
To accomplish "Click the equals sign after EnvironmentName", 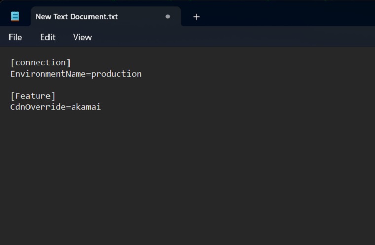I will (89, 74).
